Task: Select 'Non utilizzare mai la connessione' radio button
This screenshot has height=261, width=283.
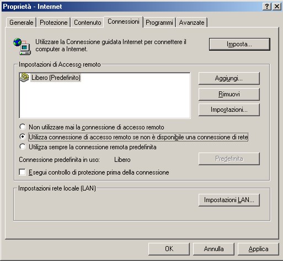Action: tap(23, 127)
